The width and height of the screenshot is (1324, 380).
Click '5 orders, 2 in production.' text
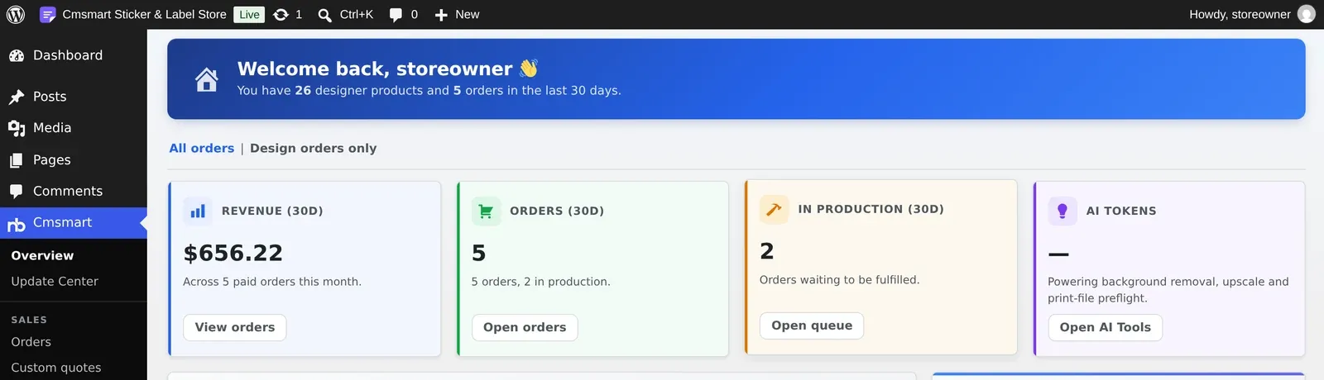pos(541,282)
